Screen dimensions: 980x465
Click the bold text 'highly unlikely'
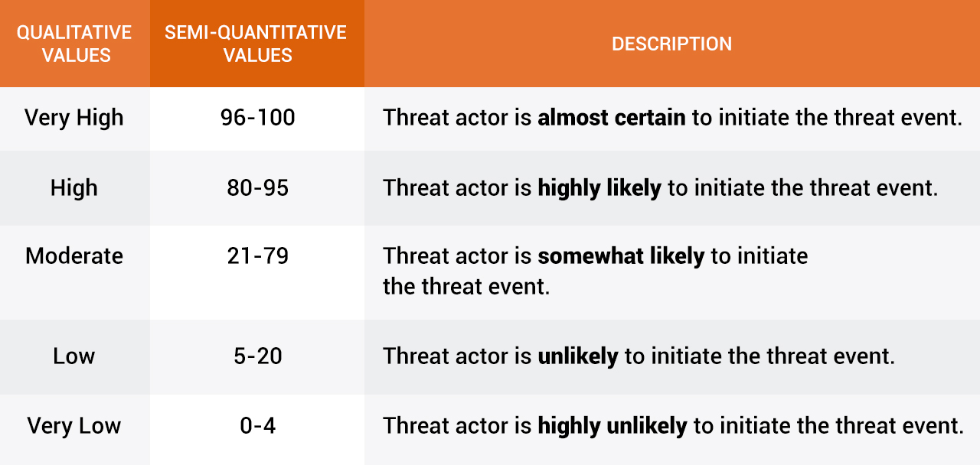coord(612,426)
